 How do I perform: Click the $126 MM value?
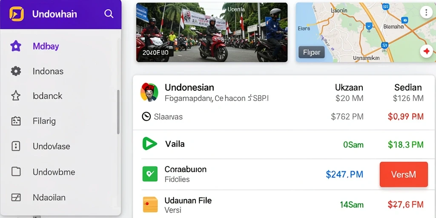tap(408, 98)
